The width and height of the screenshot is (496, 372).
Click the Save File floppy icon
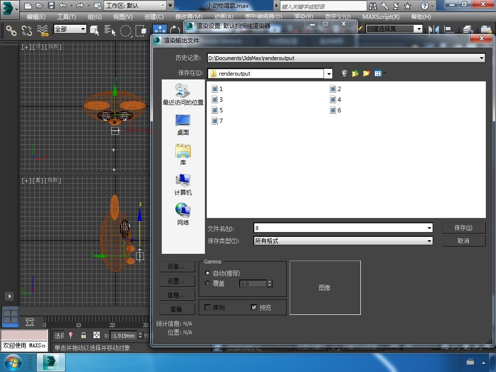pos(51,5)
